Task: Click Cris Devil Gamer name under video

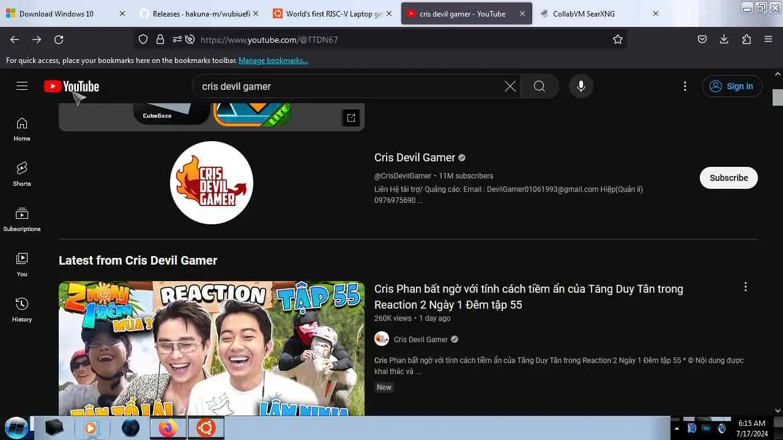Action: pos(421,339)
